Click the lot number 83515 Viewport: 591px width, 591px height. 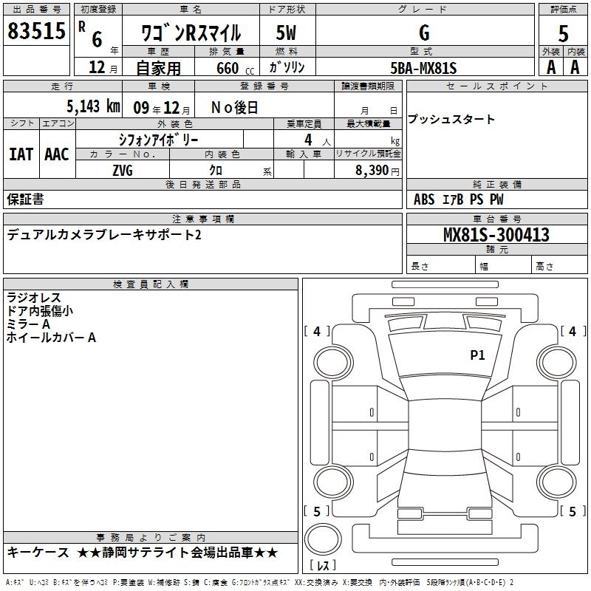point(36,30)
